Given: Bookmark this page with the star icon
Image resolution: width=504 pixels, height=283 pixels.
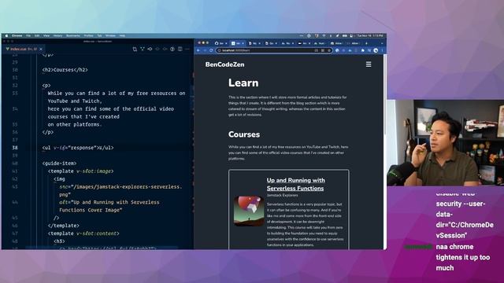Looking at the screenshot, I should pos(329,50).
